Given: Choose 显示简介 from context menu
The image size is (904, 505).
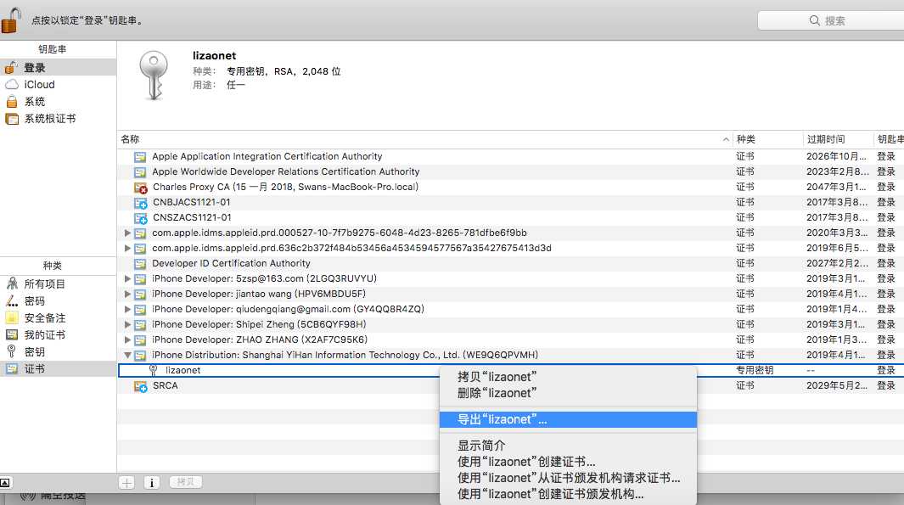Looking at the screenshot, I should click(x=568, y=445).
